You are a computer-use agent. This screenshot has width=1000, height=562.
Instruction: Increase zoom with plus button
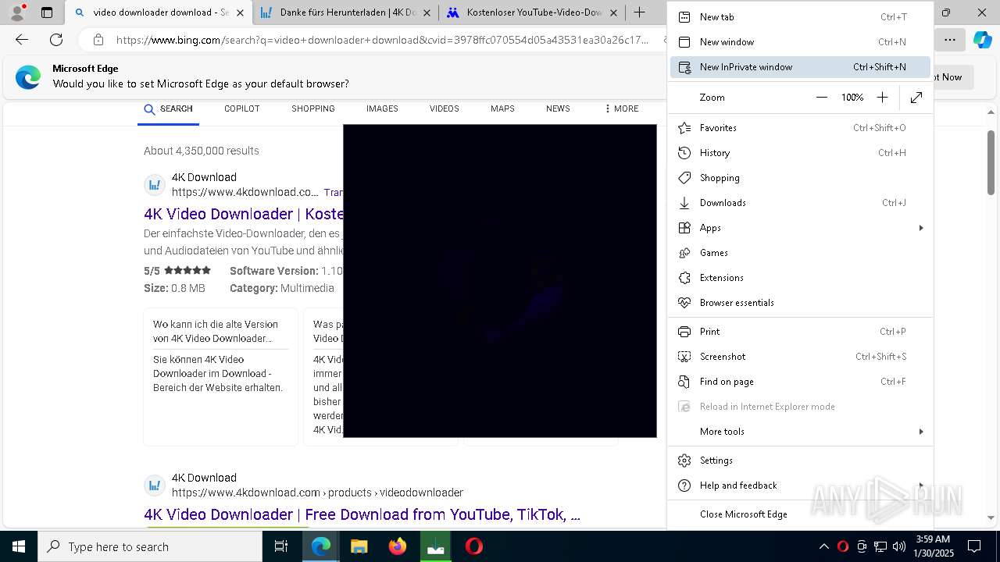pos(882,98)
